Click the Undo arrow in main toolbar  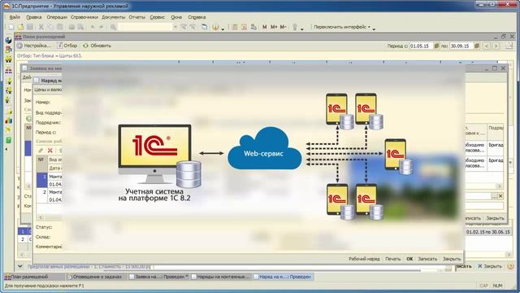[93, 27]
